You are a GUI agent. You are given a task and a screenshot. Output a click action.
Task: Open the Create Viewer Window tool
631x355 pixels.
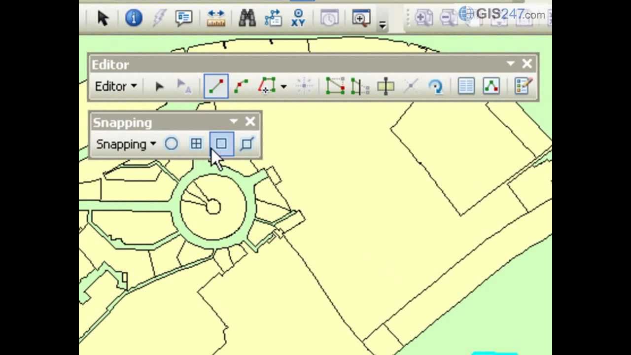point(361,18)
